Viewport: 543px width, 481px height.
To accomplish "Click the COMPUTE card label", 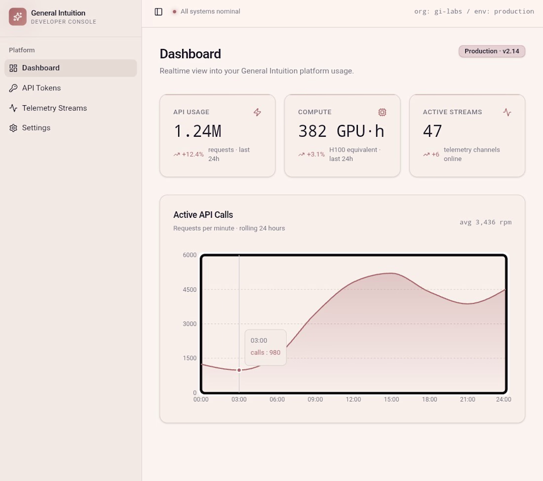I will [x=315, y=112].
